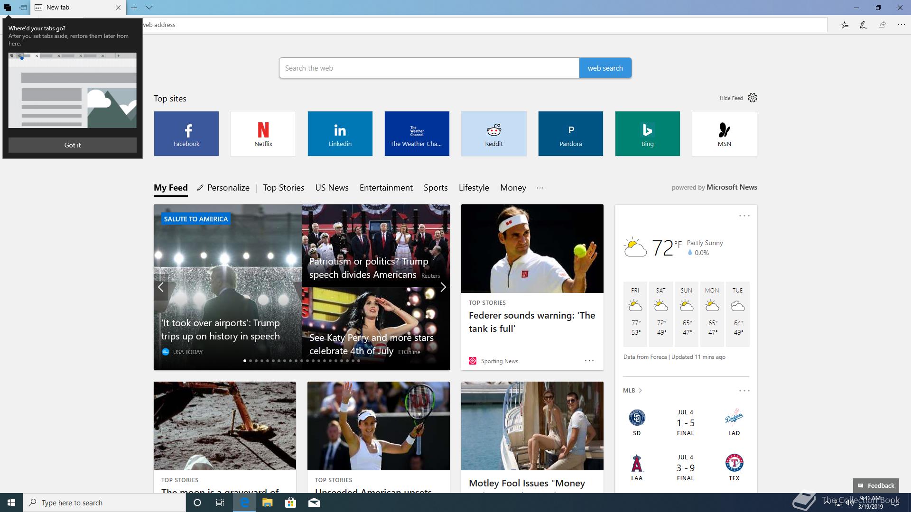Select Friday weather forecast column

(x=635, y=314)
